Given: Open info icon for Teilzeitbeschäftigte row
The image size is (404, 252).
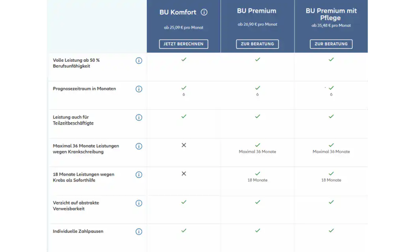Looking at the screenshot, I should coord(139,117).
